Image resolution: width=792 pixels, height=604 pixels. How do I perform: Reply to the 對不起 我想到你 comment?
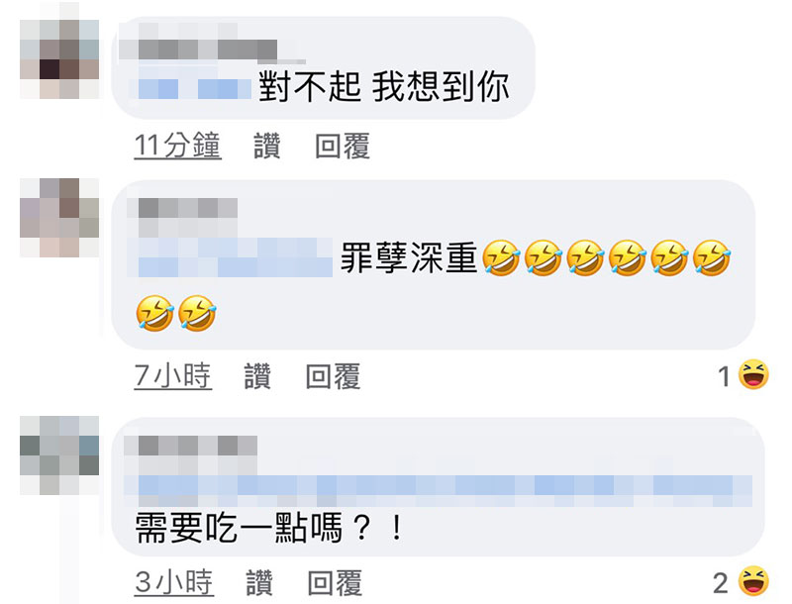tap(342, 146)
